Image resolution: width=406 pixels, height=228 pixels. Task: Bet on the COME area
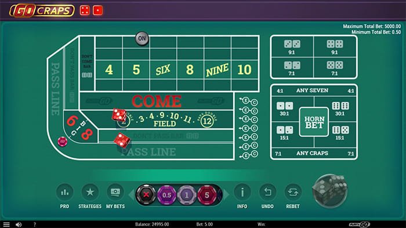click(157, 101)
